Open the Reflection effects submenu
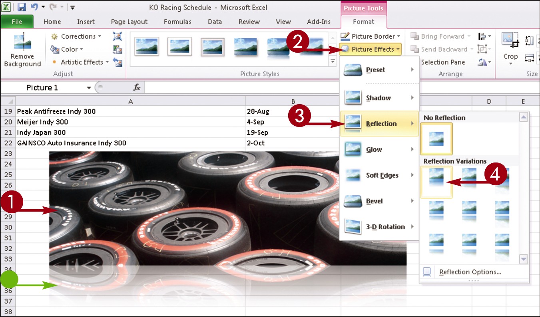 pos(379,124)
